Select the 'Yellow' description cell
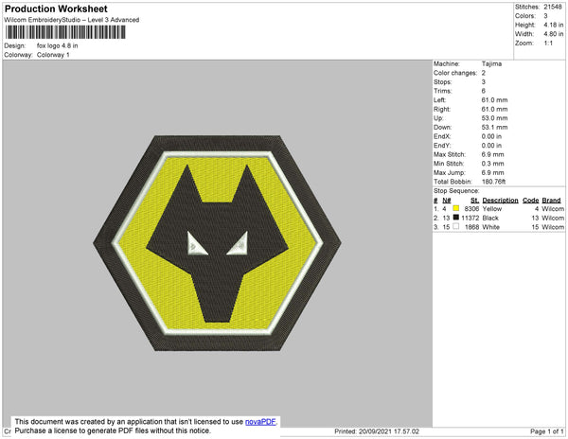The image size is (568, 439). pyautogui.click(x=492, y=209)
